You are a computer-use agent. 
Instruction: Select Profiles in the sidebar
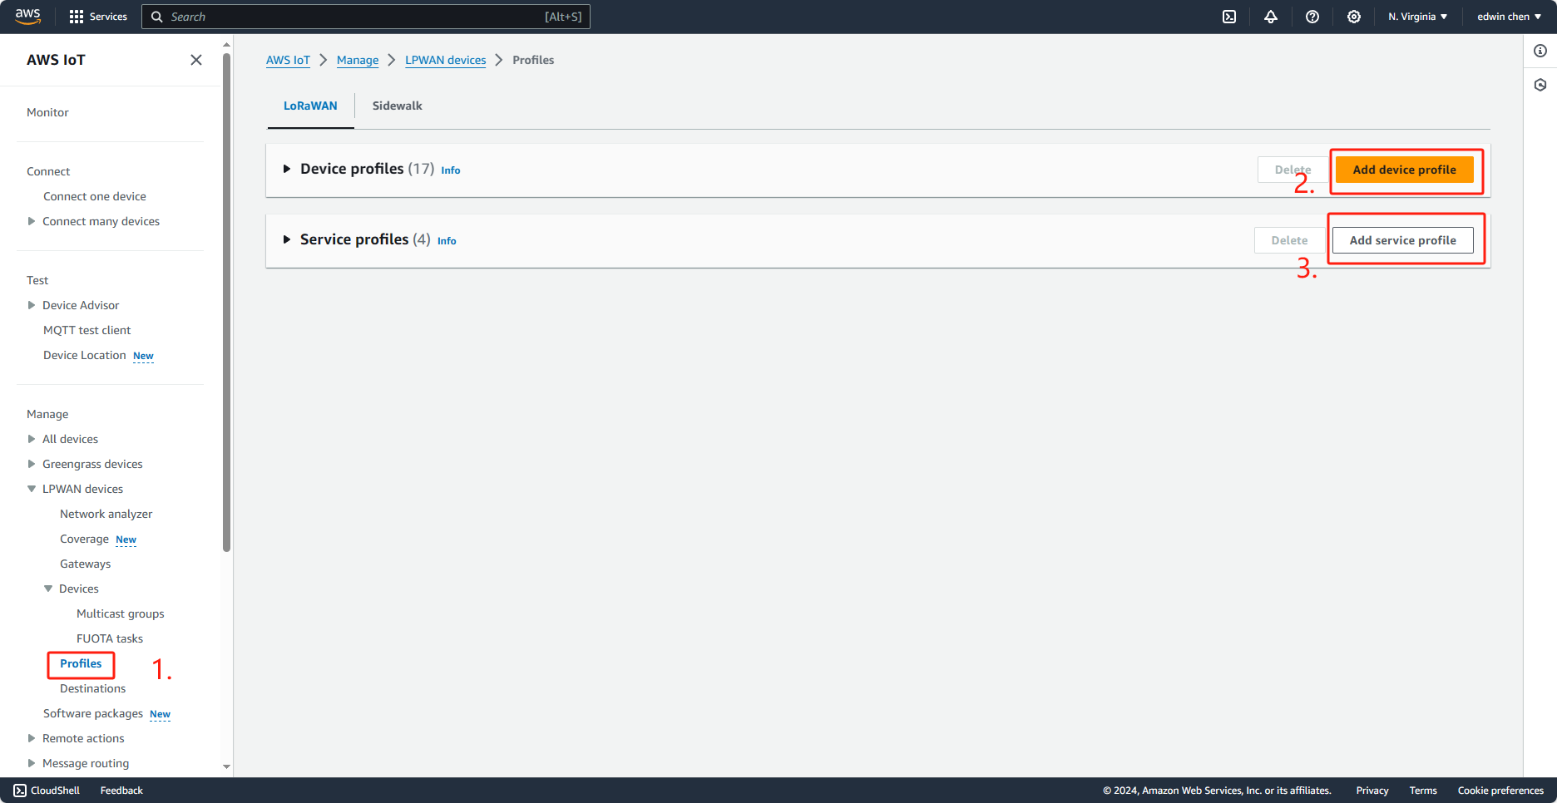click(x=81, y=663)
